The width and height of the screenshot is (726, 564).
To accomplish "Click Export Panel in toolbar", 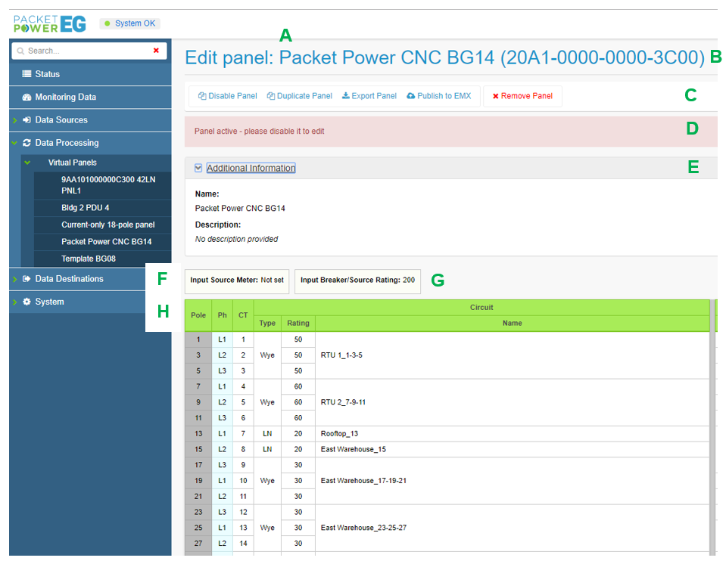I will pyautogui.click(x=369, y=96).
